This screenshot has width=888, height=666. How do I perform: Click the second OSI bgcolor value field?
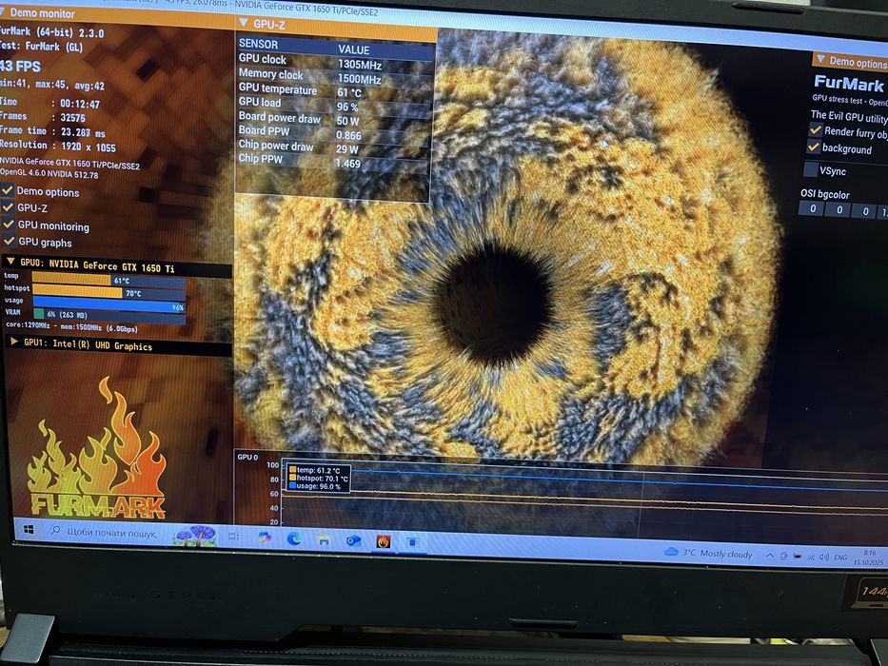coord(839,209)
